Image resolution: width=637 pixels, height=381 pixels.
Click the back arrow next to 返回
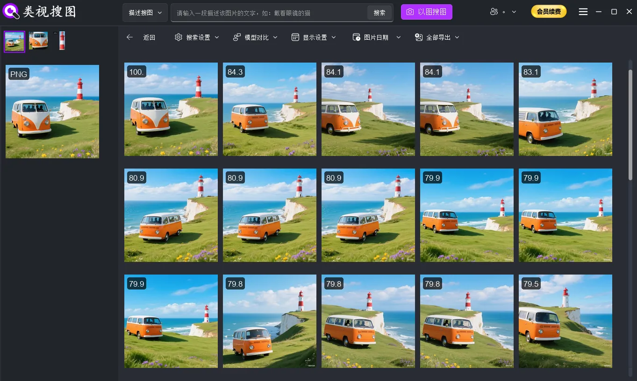coord(129,37)
